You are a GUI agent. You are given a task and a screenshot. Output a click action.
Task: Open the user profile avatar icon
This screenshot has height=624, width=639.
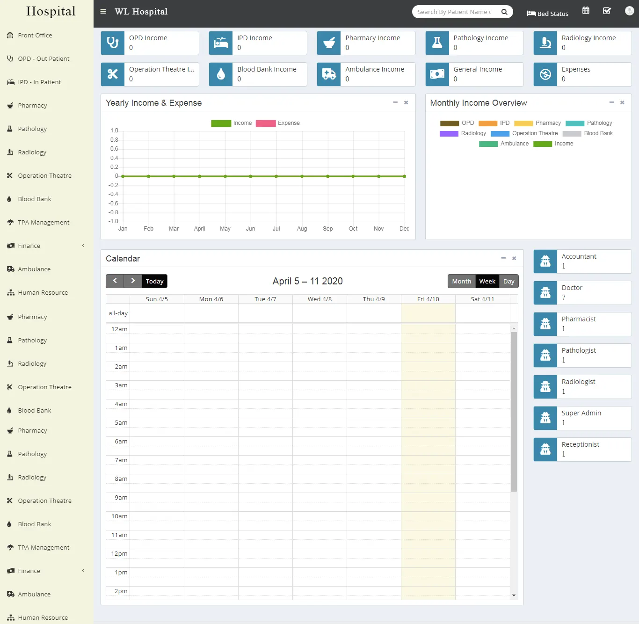(629, 11)
